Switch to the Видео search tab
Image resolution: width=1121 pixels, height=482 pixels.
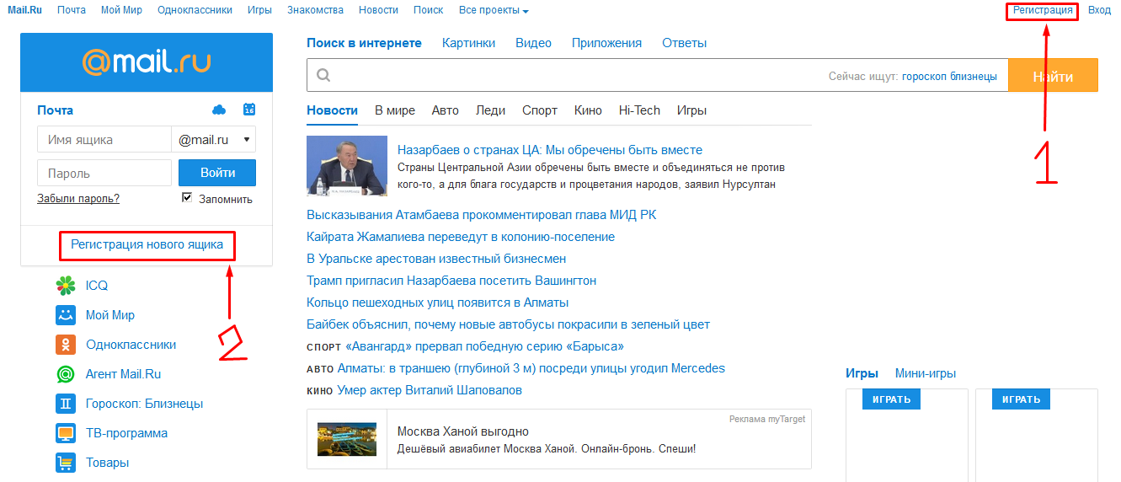click(x=533, y=43)
